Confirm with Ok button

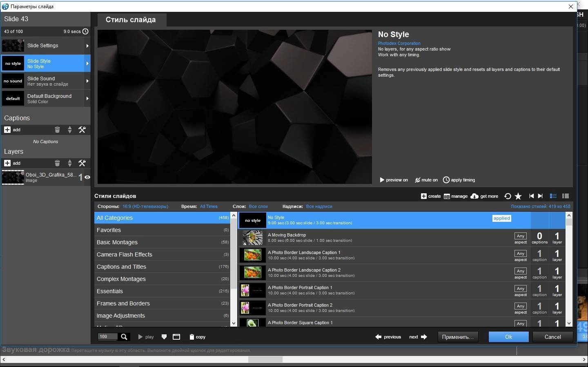[x=508, y=337]
